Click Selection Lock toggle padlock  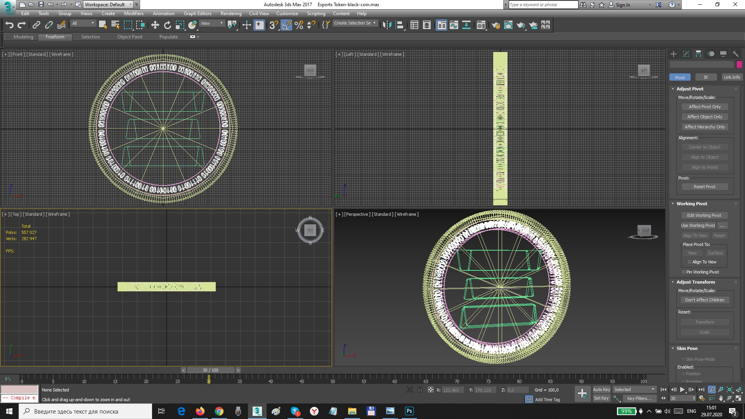pos(420,390)
